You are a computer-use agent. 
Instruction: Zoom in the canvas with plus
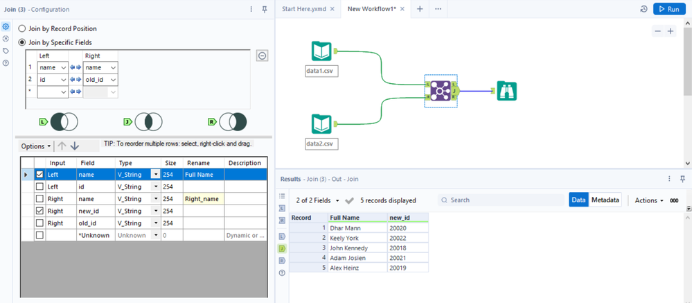pos(671,31)
